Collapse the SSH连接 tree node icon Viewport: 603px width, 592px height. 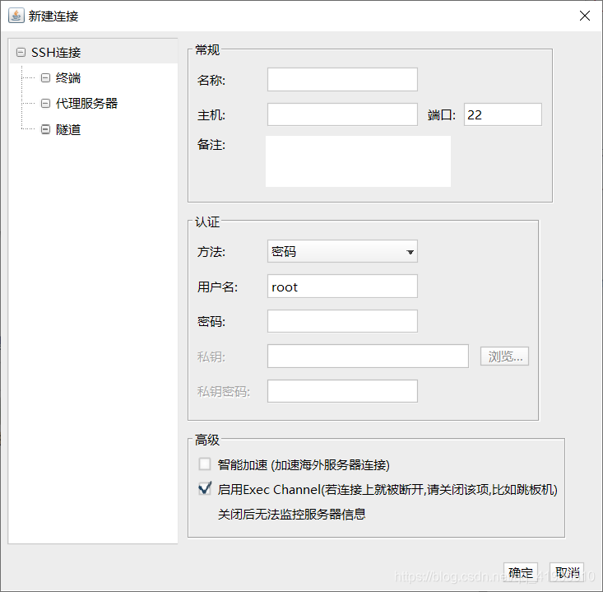[21, 52]
